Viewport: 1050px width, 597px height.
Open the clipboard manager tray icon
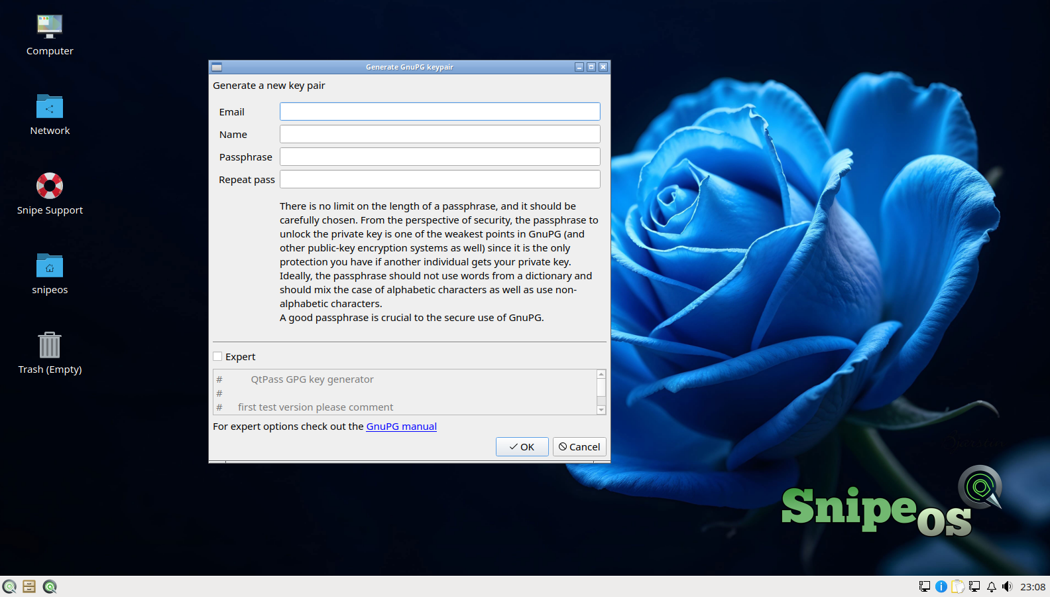point(958,586)
